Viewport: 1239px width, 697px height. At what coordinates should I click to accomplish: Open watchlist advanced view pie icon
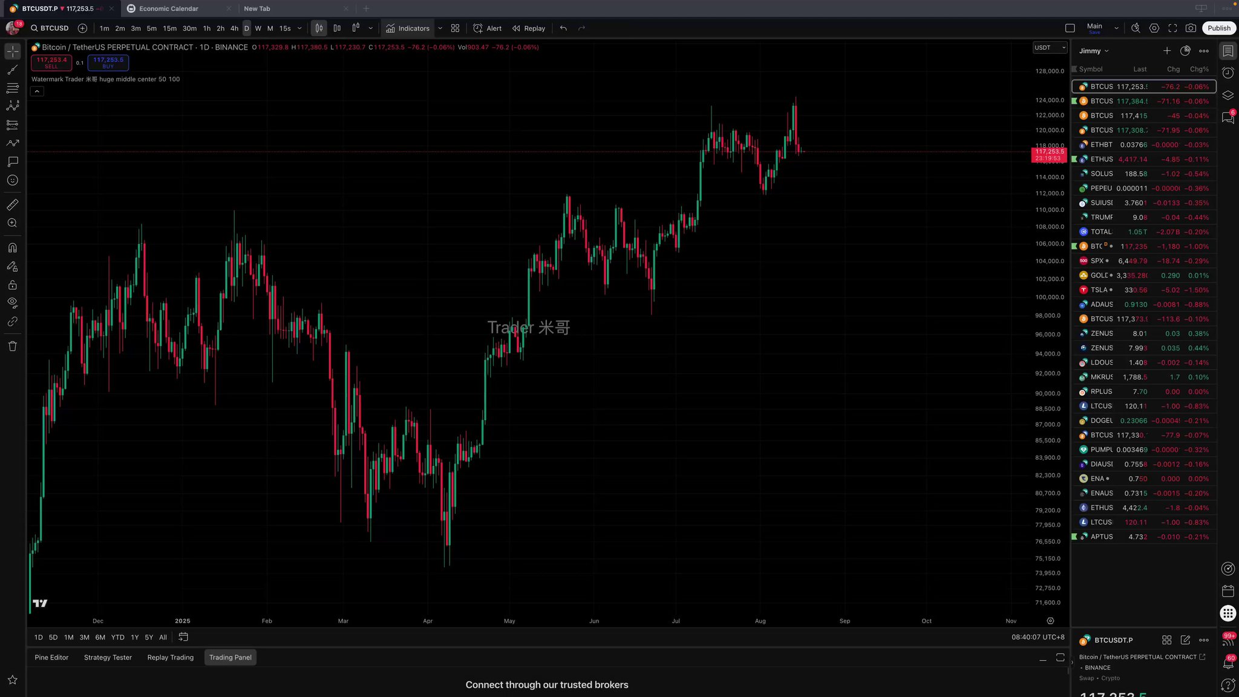[x=1185, y=51]
